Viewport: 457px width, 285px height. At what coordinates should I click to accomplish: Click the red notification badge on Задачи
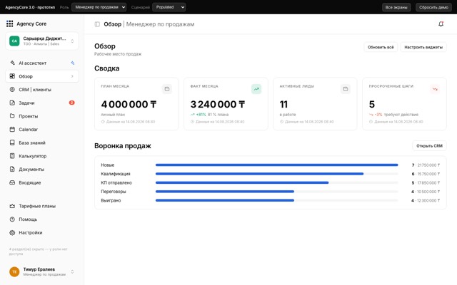point(71,103)
